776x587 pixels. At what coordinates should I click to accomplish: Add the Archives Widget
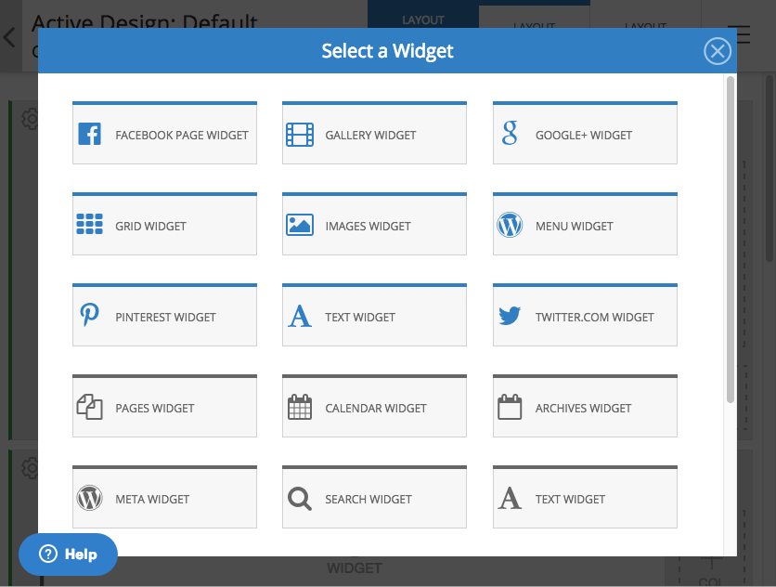pyautogui.click(x=585, y=406)
